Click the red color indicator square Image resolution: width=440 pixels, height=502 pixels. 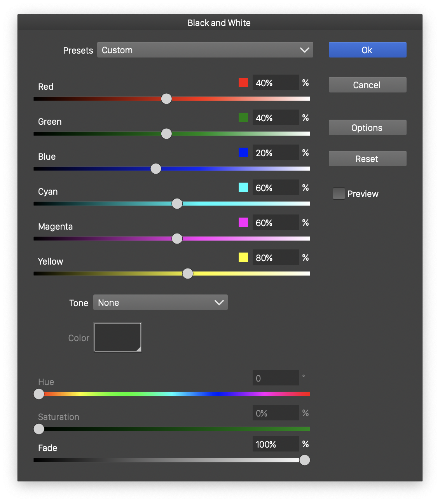coord(243,82)
